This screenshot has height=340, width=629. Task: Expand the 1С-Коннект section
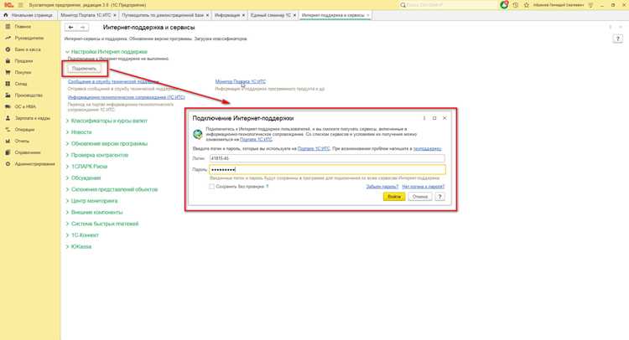82,235
